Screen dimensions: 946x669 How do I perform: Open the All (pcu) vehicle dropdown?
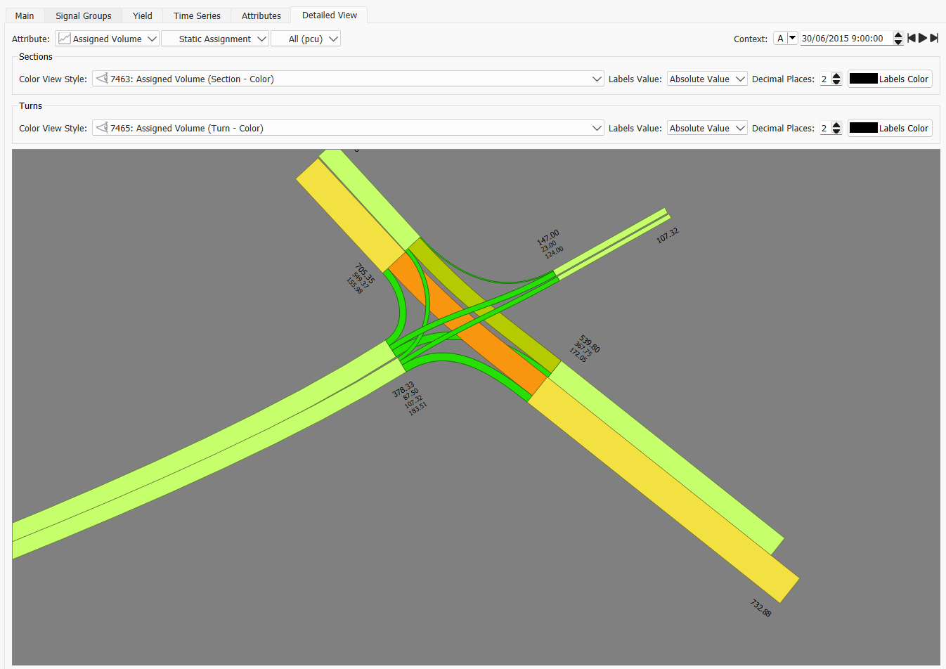pos(306,39)
